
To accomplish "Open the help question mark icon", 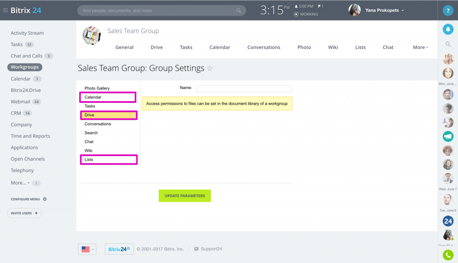I will (448, 11).
